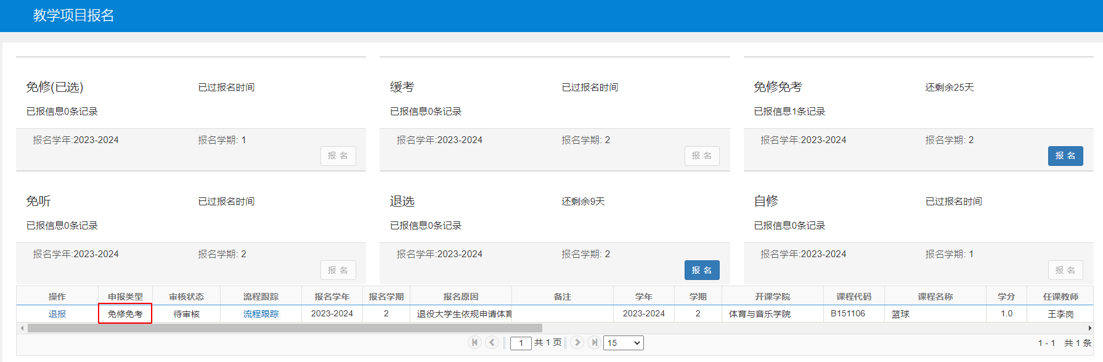Screen dimensions: 1103x362
Task: Open 流程跟踪 link in table row
Action: (x=261, y=314)
